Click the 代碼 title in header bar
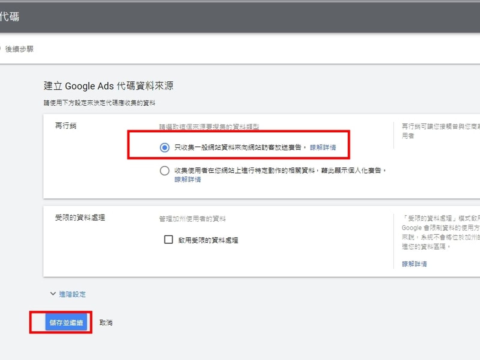The image size is (480, 360). point(9,16)
